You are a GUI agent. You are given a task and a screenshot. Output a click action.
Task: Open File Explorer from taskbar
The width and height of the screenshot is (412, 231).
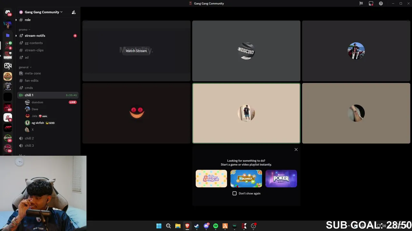(x=178, y=226)
